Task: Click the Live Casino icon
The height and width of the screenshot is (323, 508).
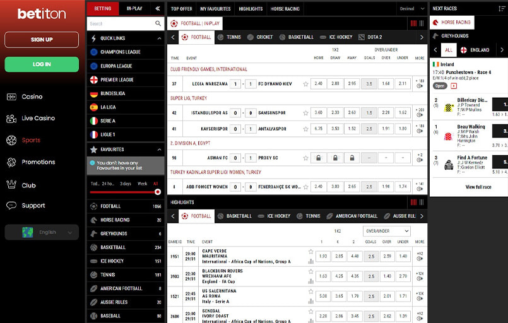Action: click(11, 119)
